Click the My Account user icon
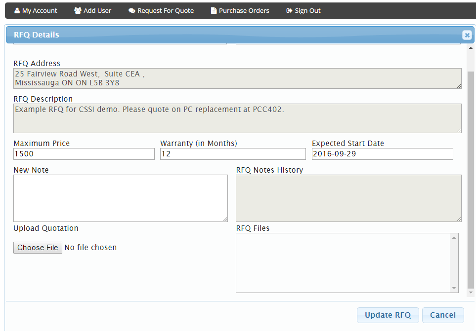The width and height of the screenshot is (476, 331). (x=17, y=10)
